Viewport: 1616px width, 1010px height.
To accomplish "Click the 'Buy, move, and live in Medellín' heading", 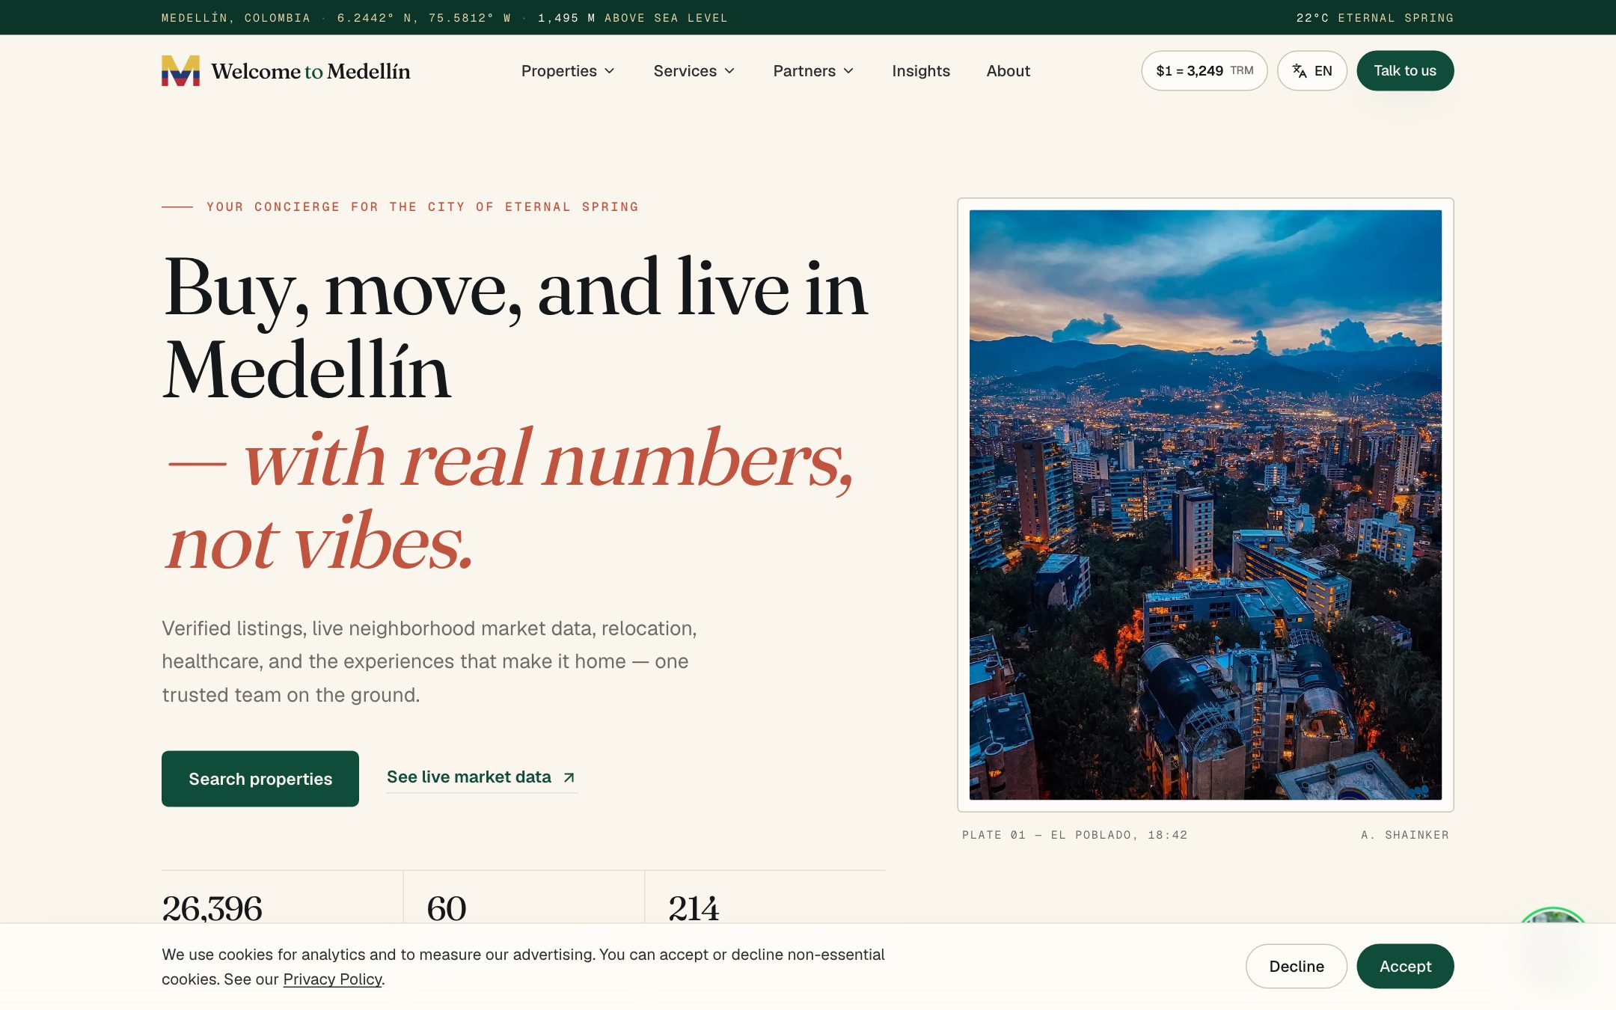I will click(x=515, y=329).
